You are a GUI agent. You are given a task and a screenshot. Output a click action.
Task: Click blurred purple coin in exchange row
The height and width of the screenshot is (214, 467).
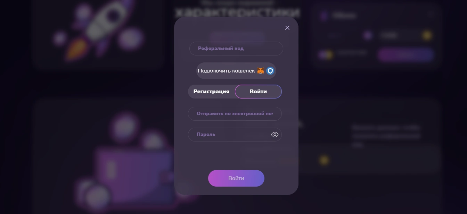click(x=367, y=35)
